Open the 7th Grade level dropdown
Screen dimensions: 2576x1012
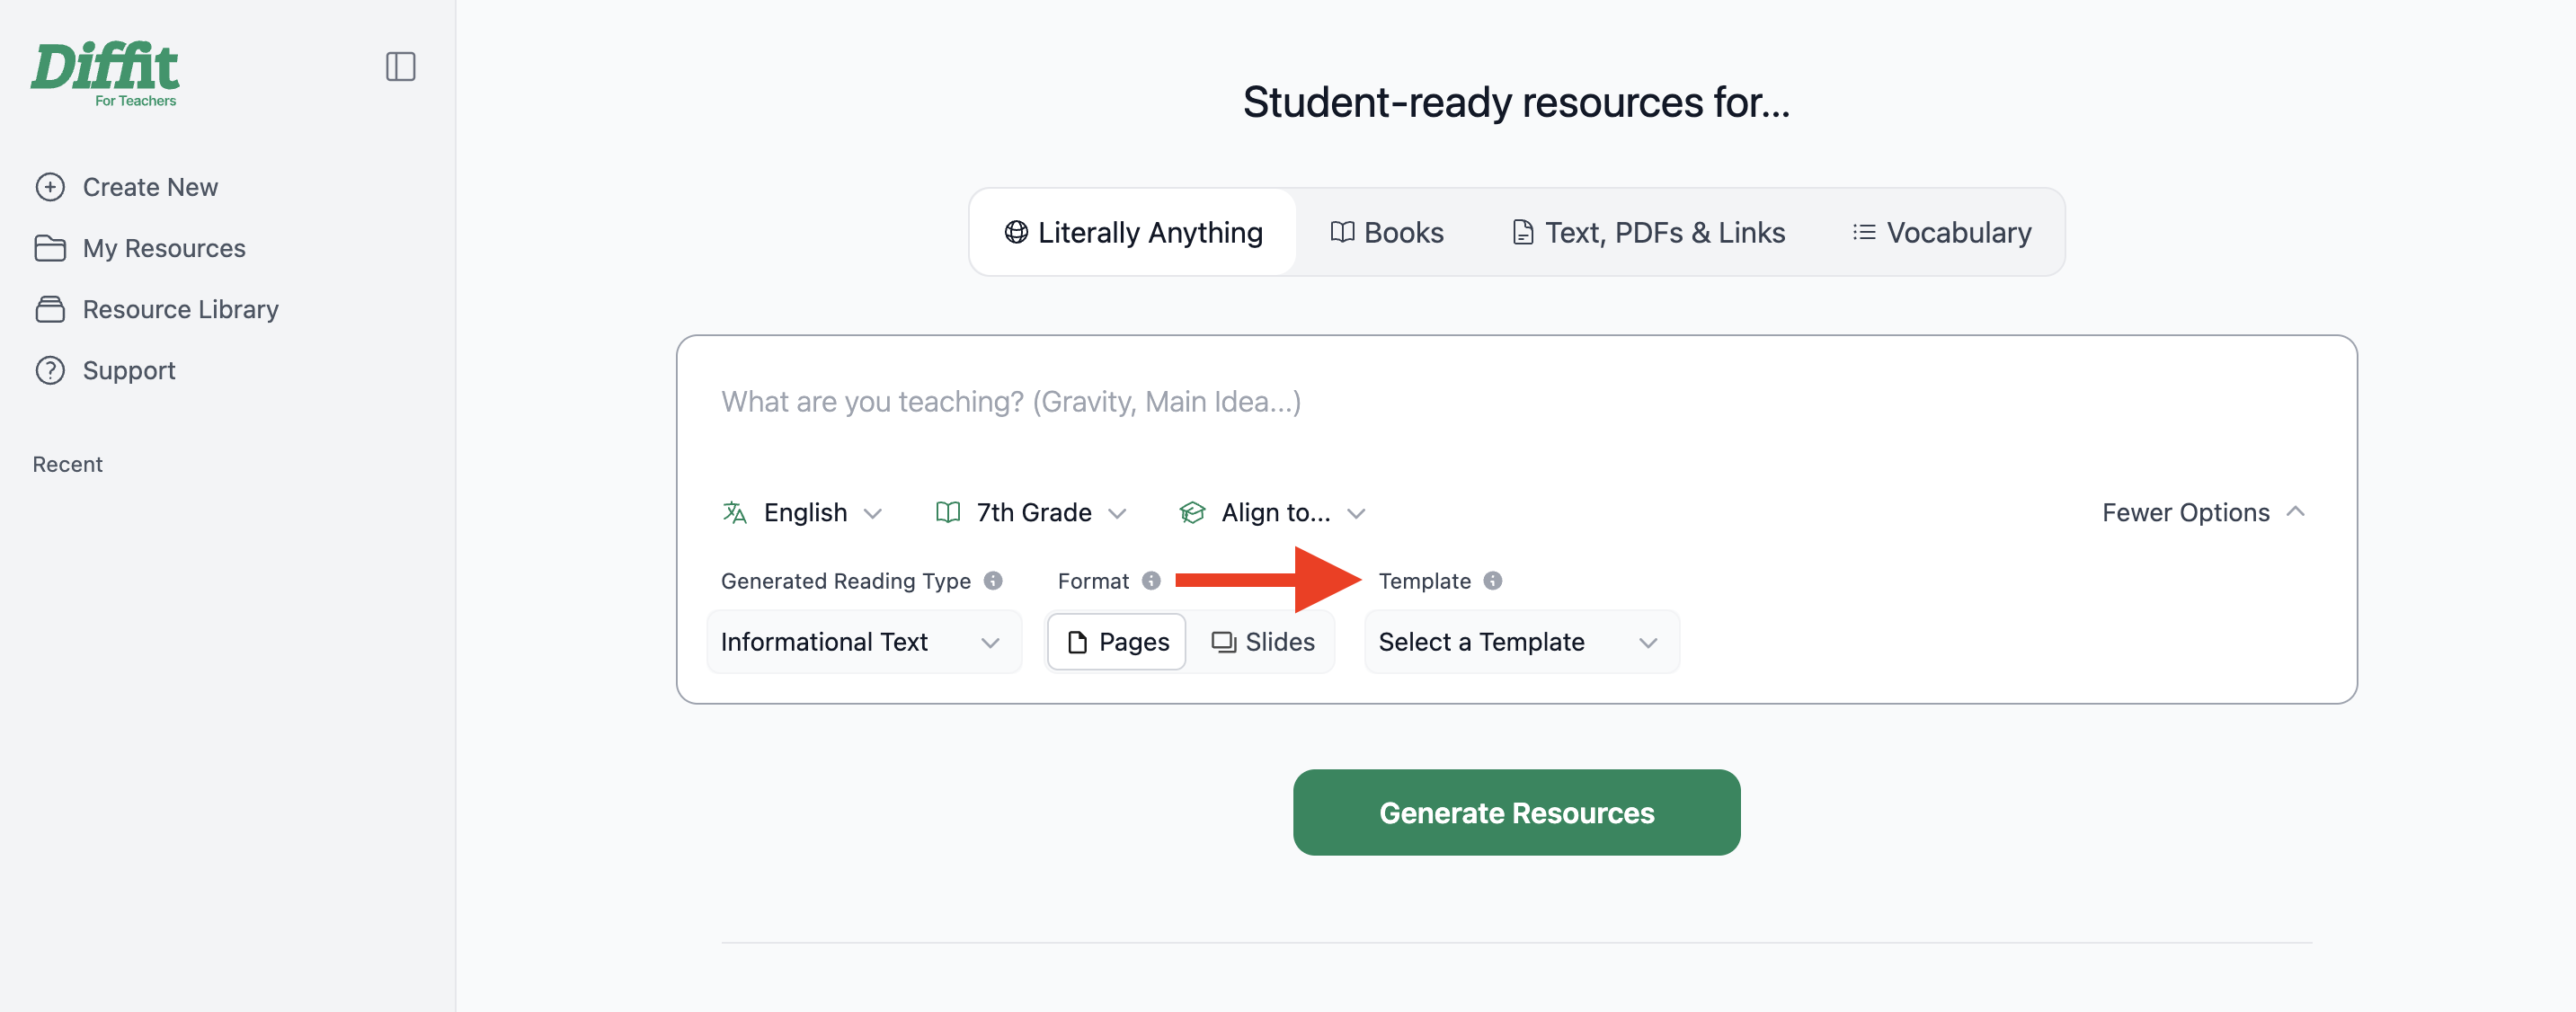[x=1031, y=512]
